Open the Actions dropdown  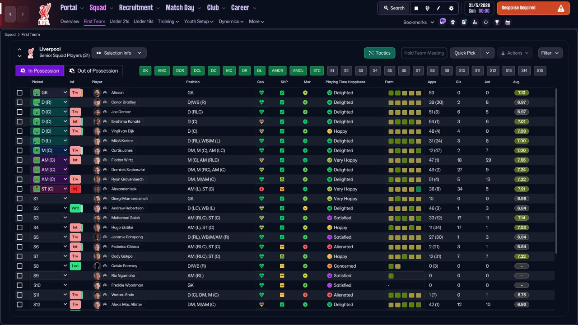(515, 53)
